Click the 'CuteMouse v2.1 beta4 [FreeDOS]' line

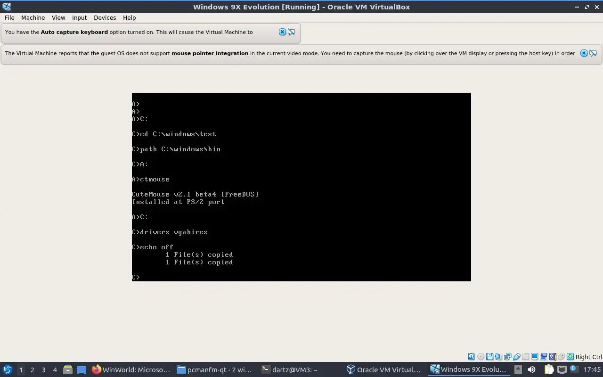[195, 194]
